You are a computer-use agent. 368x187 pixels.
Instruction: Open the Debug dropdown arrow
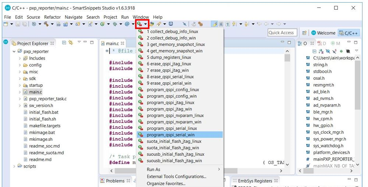pyautogui.click(x=121, y=24)
